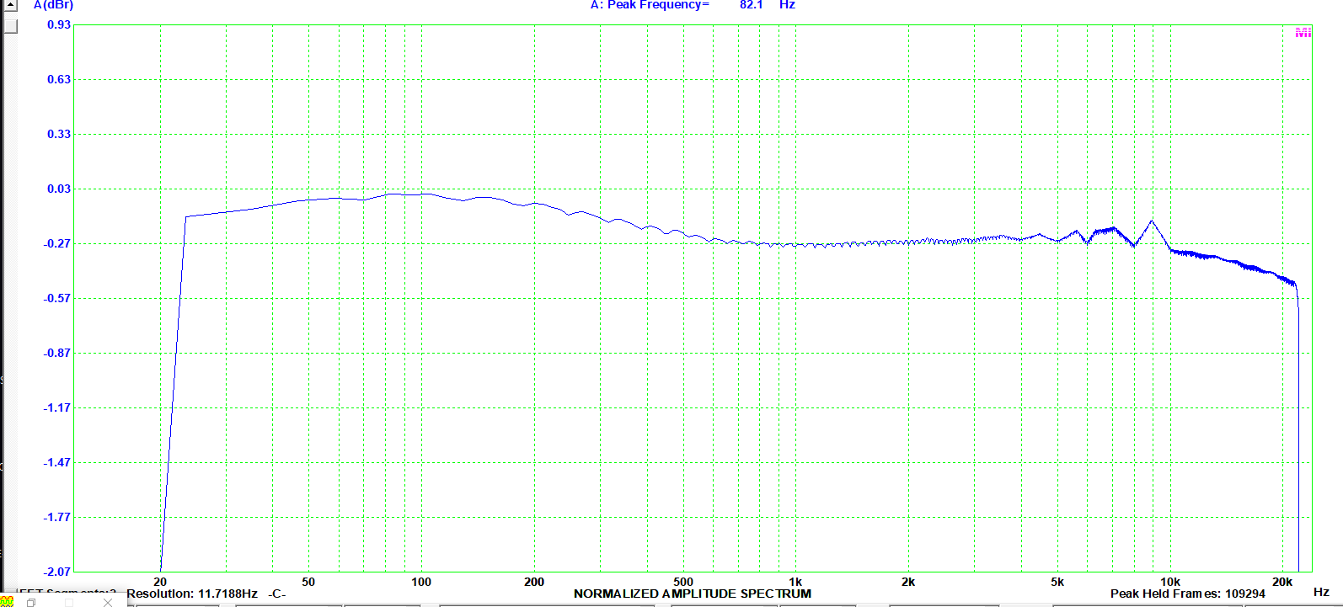Click the 10k frequency axis tick label

tap(1169, 582)
